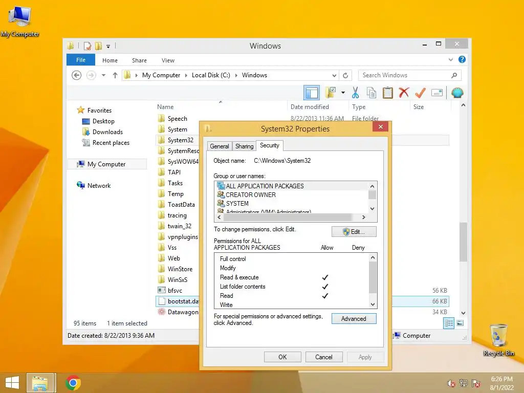Select the bfsvc file

click(175, 291)
